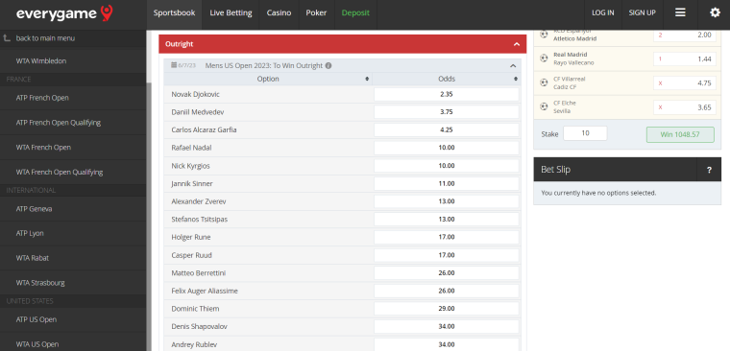Select Dominic Thiem odds 29.00
Image resolution: width=730 pixels, height=351 pixels.
click(x=446, y=309)
